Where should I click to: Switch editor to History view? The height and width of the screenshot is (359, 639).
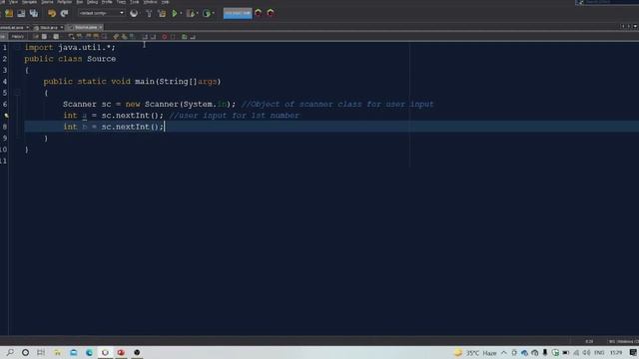tap(17, 37)
